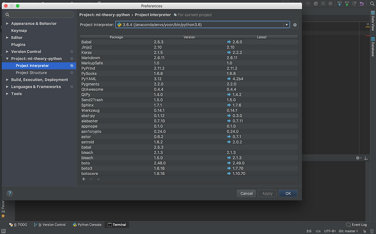
Task: Click the VCS commit icon
Action: 347,3
